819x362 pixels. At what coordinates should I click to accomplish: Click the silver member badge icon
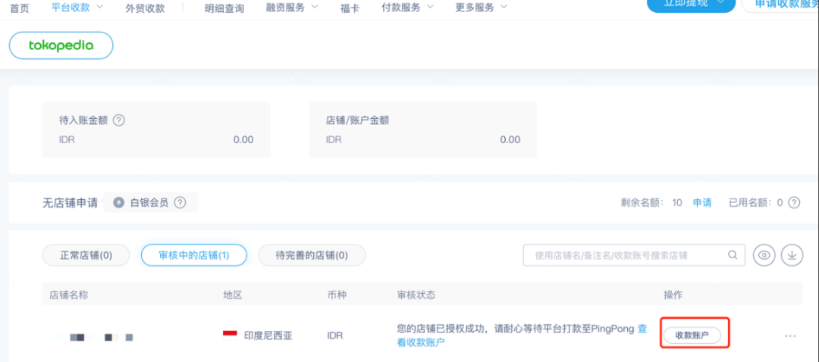tap(118, 203)
